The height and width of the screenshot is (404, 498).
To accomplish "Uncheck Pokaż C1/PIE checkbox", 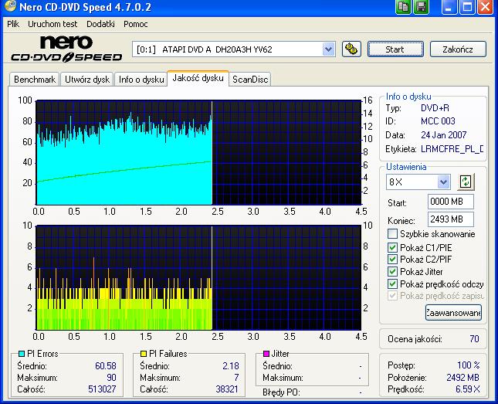I will pyautogui.click(x=392, y=247).
